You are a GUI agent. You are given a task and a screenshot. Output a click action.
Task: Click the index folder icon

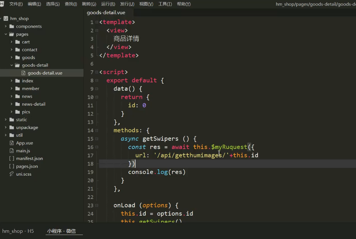[x=18, y=81]
